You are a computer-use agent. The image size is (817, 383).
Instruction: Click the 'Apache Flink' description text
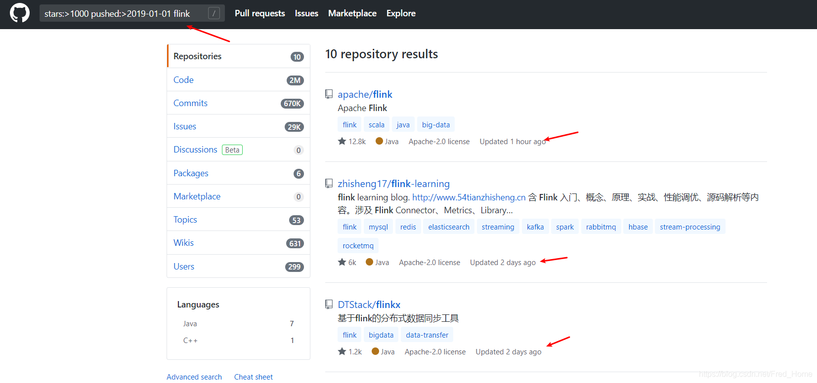point(362,108)
